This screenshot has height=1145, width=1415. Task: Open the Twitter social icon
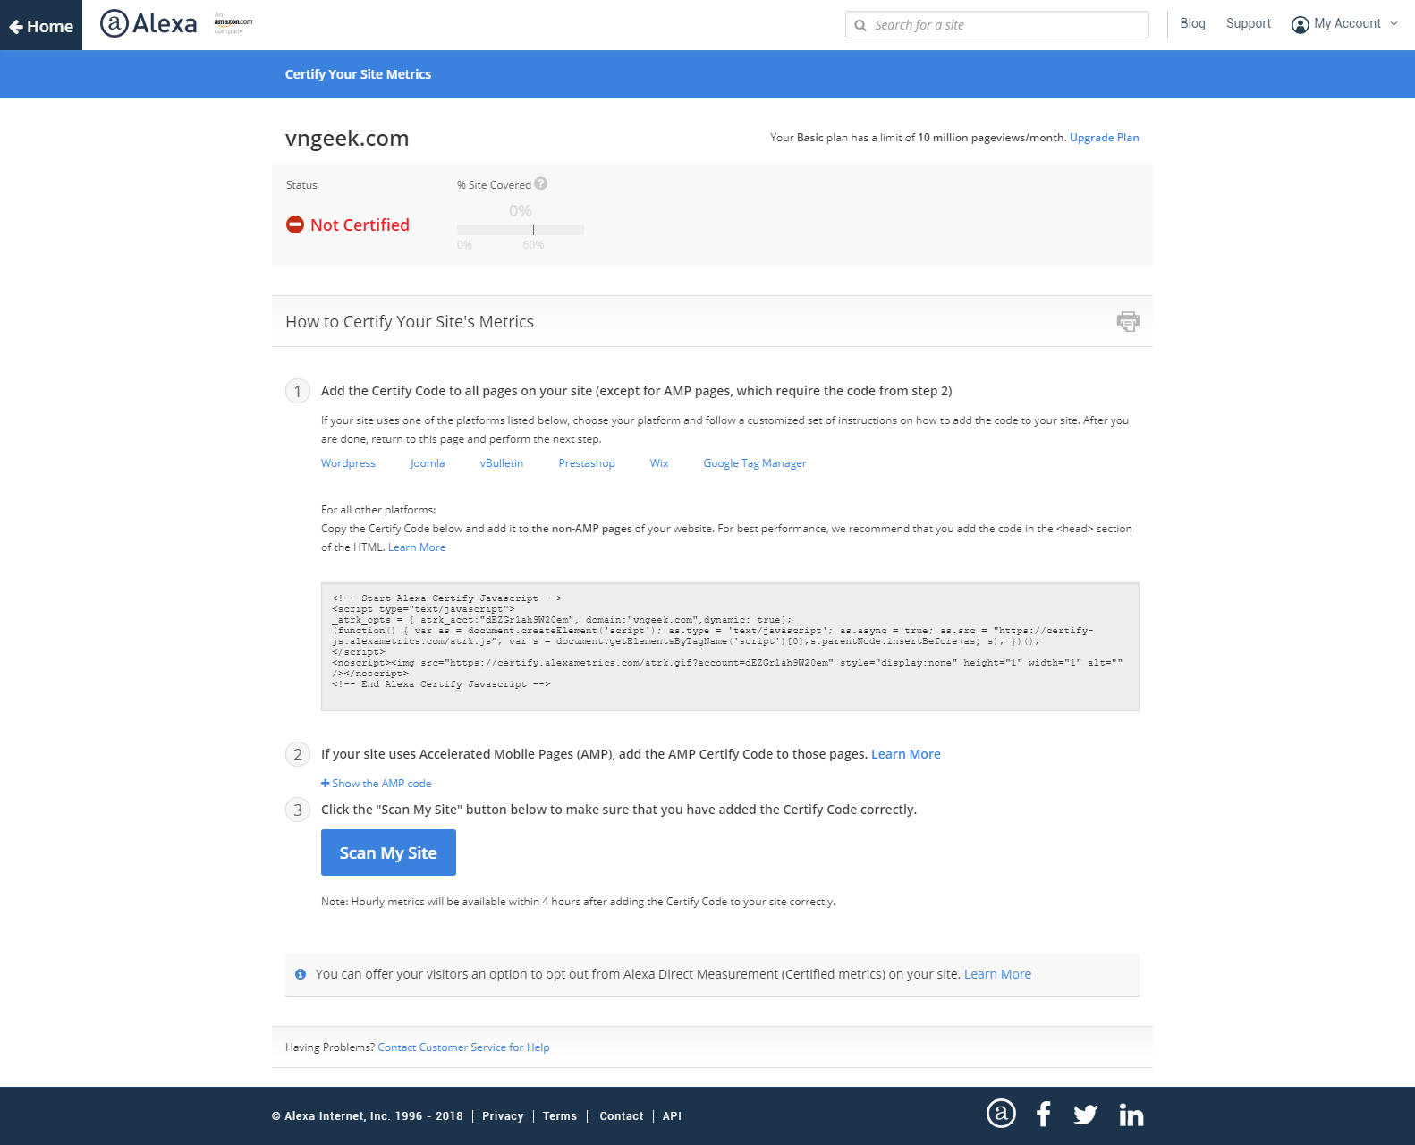coord(1085,1115)
